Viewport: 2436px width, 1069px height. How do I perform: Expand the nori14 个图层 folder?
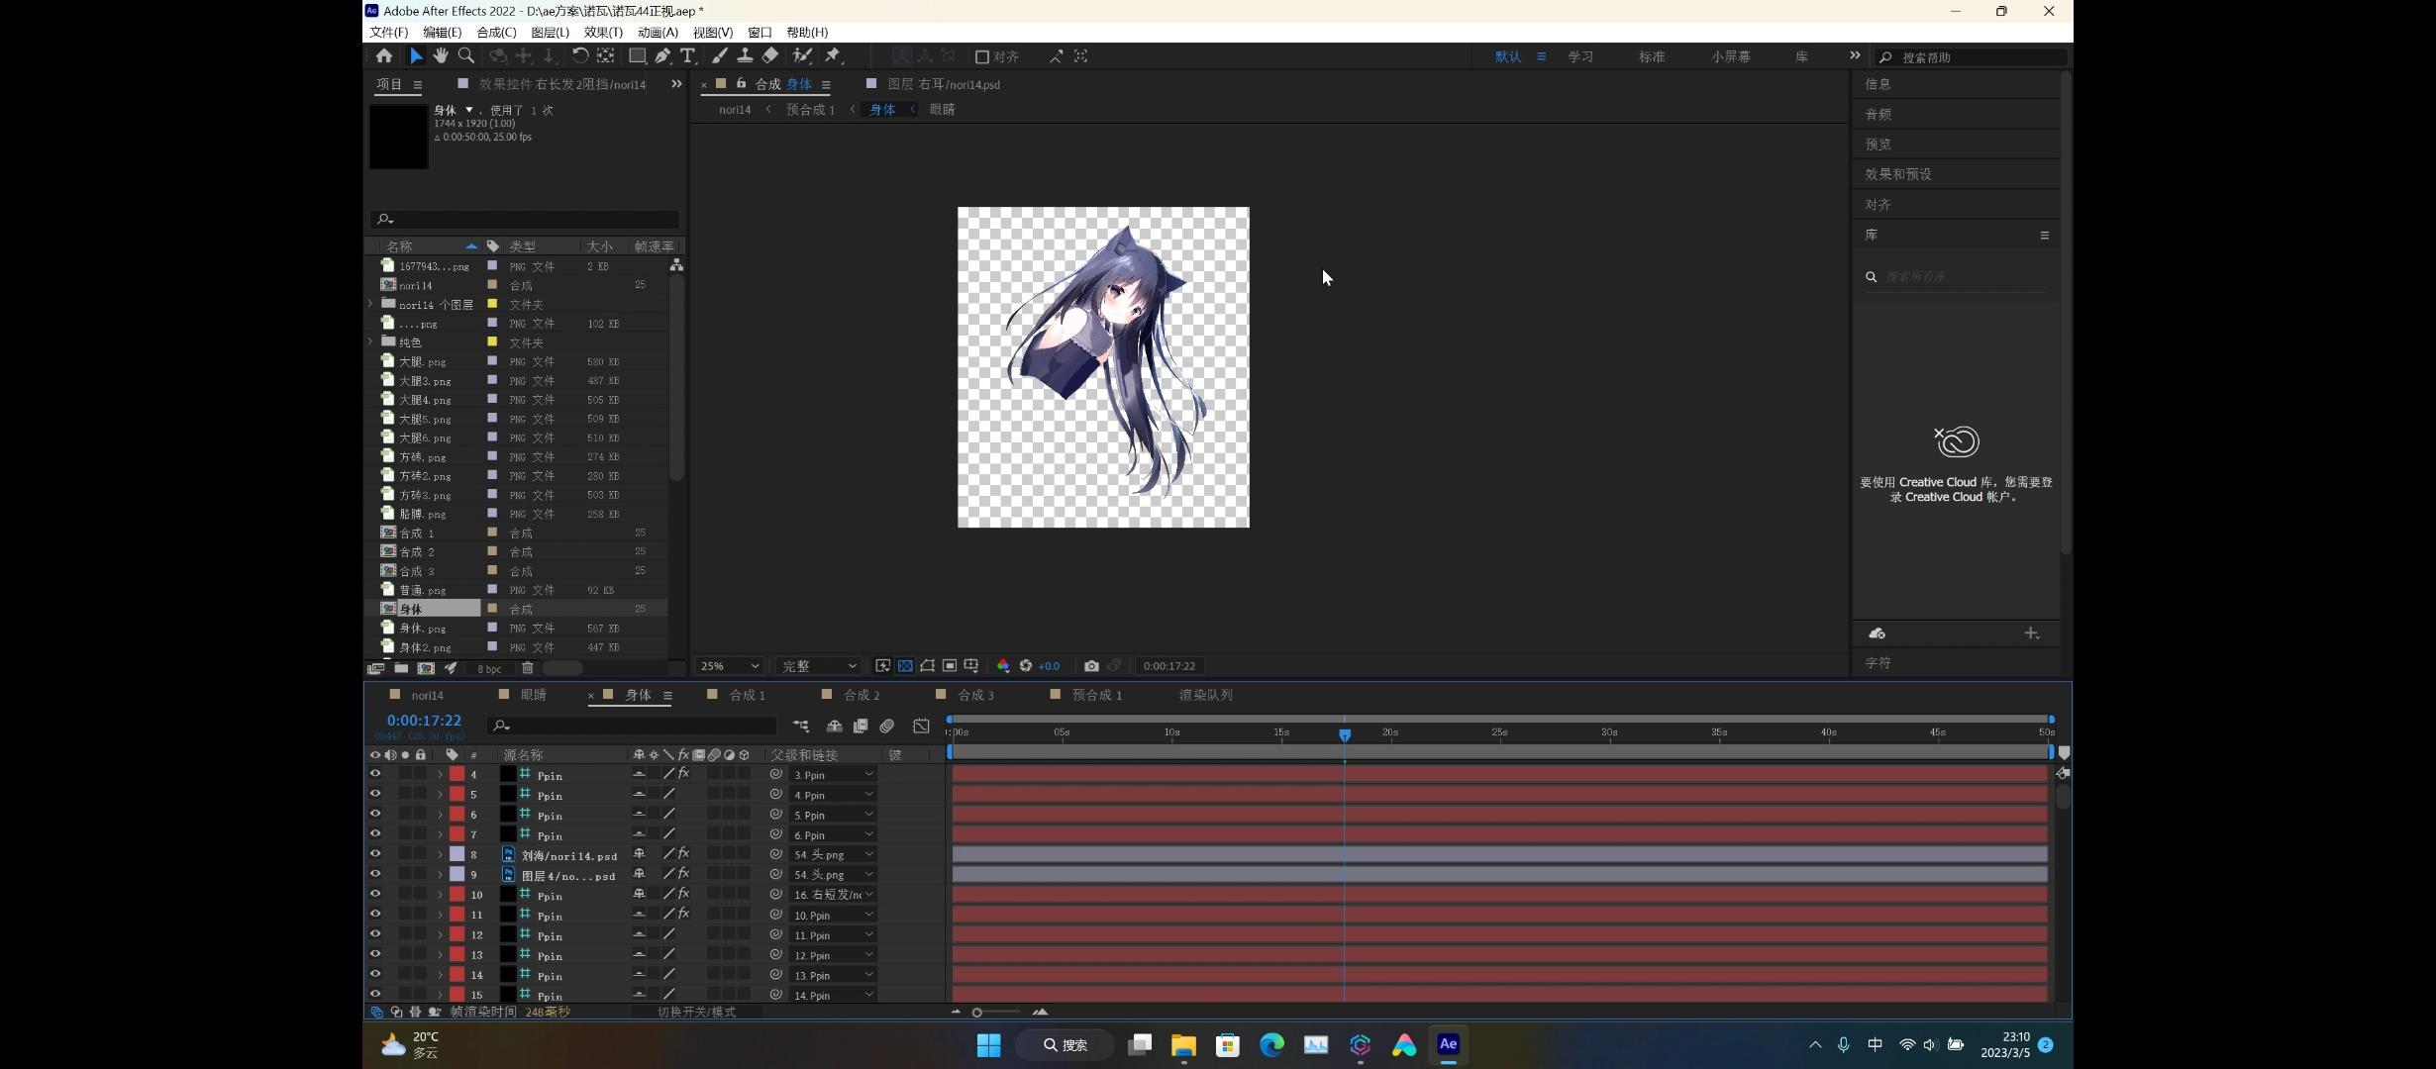pos(371,304)
